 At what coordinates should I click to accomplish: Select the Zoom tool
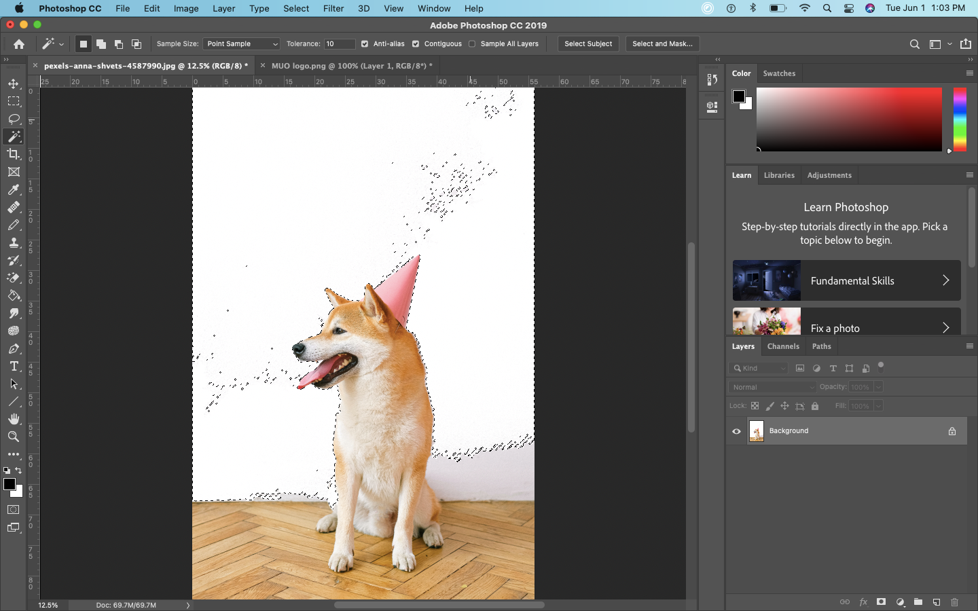click(x=14, y=437)
